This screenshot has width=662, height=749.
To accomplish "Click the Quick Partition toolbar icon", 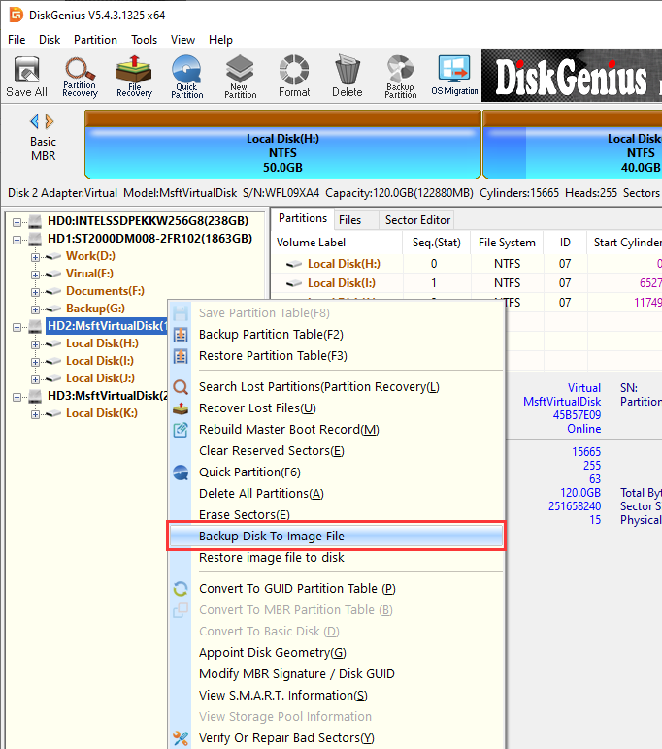I will tap(187, 76).
